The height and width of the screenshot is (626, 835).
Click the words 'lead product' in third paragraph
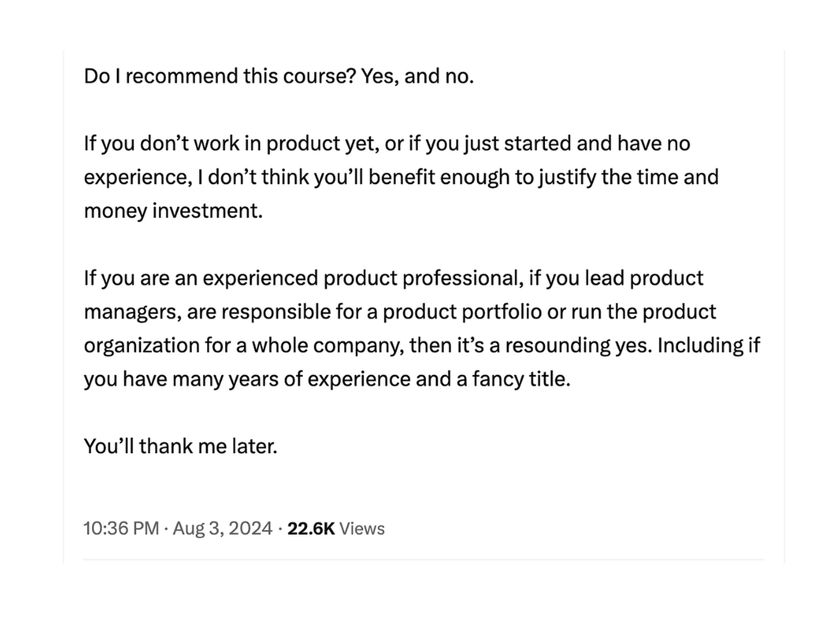(644, 278)
